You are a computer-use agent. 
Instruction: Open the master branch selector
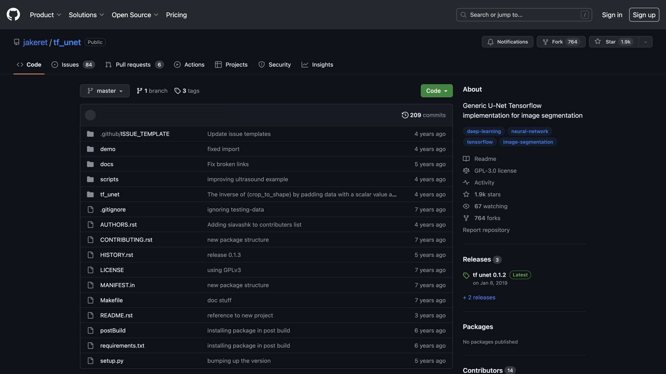pos(104,91)
